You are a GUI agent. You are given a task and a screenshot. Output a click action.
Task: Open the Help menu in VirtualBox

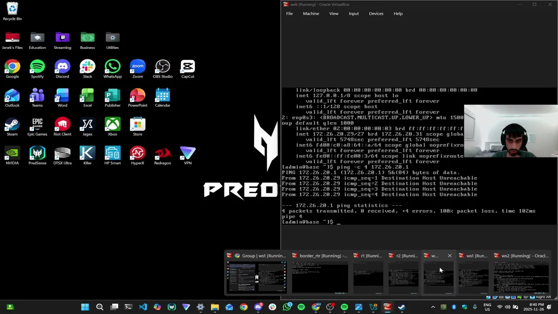pyautogui.click(x=398, y=14)
